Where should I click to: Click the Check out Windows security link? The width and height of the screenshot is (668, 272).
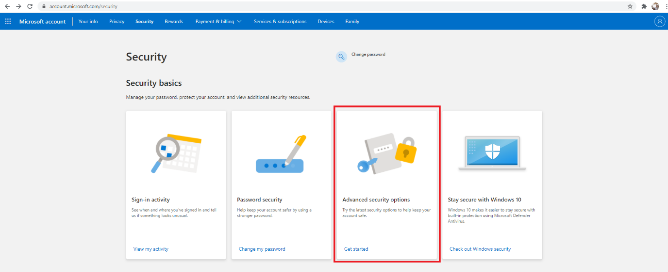(480, 249)
